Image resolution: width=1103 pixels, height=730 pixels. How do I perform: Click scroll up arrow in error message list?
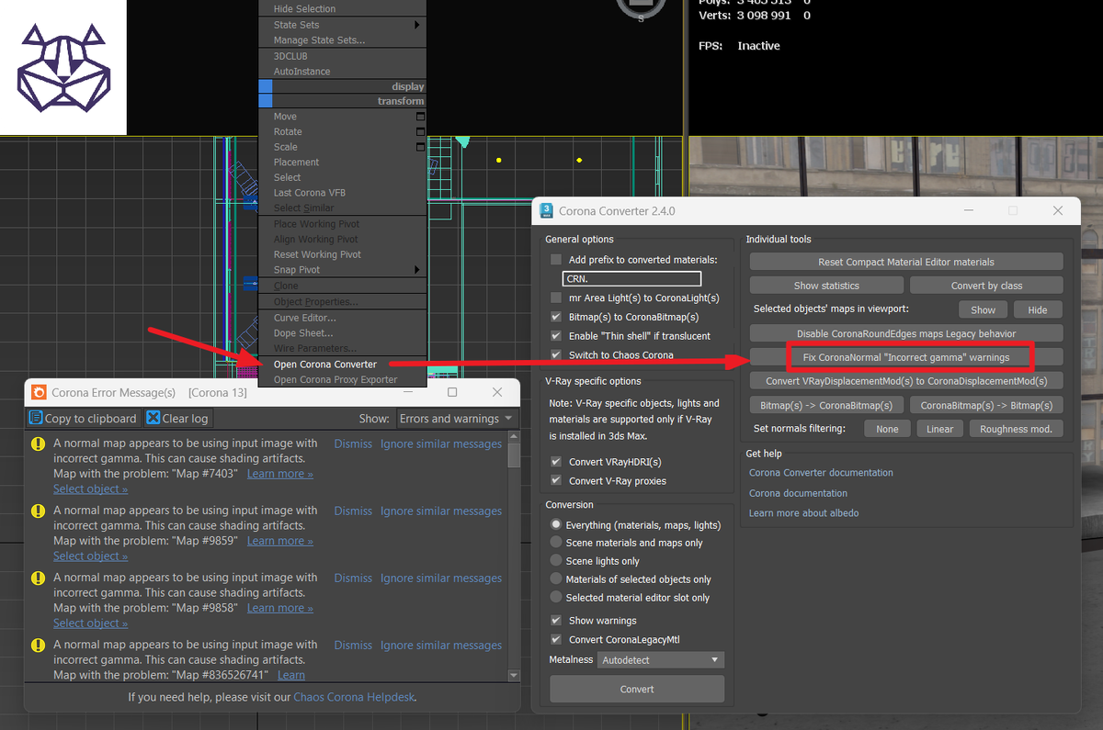[514, 439]
